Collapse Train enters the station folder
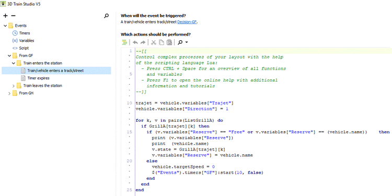Screen dimensions: 392x196 pos(14,63)
